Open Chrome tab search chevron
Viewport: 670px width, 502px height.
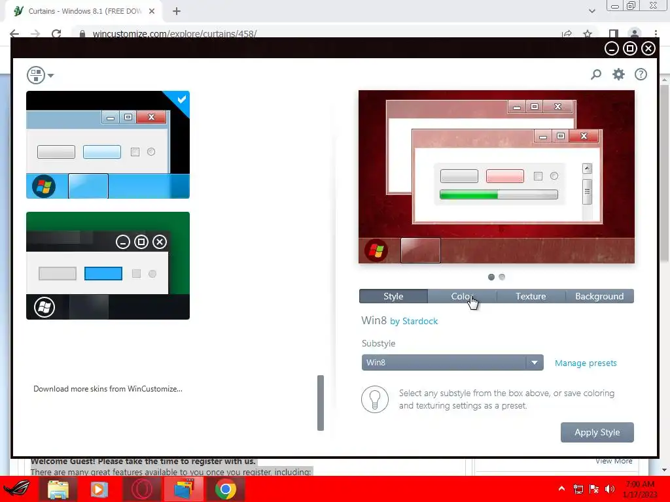591,11
